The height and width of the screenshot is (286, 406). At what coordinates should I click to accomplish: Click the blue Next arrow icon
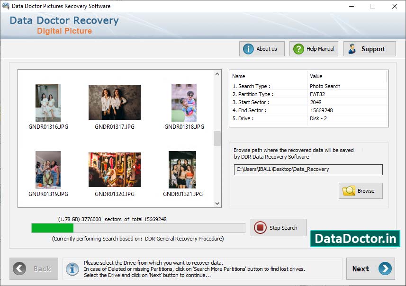tap(385, 268)
